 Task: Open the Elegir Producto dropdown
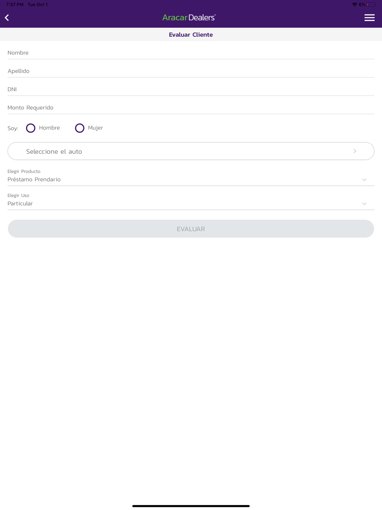click(191, 179)
